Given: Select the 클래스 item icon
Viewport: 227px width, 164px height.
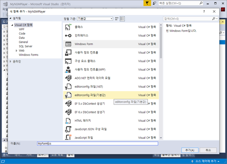Looking at the screenshot, I should pos(68,27).
